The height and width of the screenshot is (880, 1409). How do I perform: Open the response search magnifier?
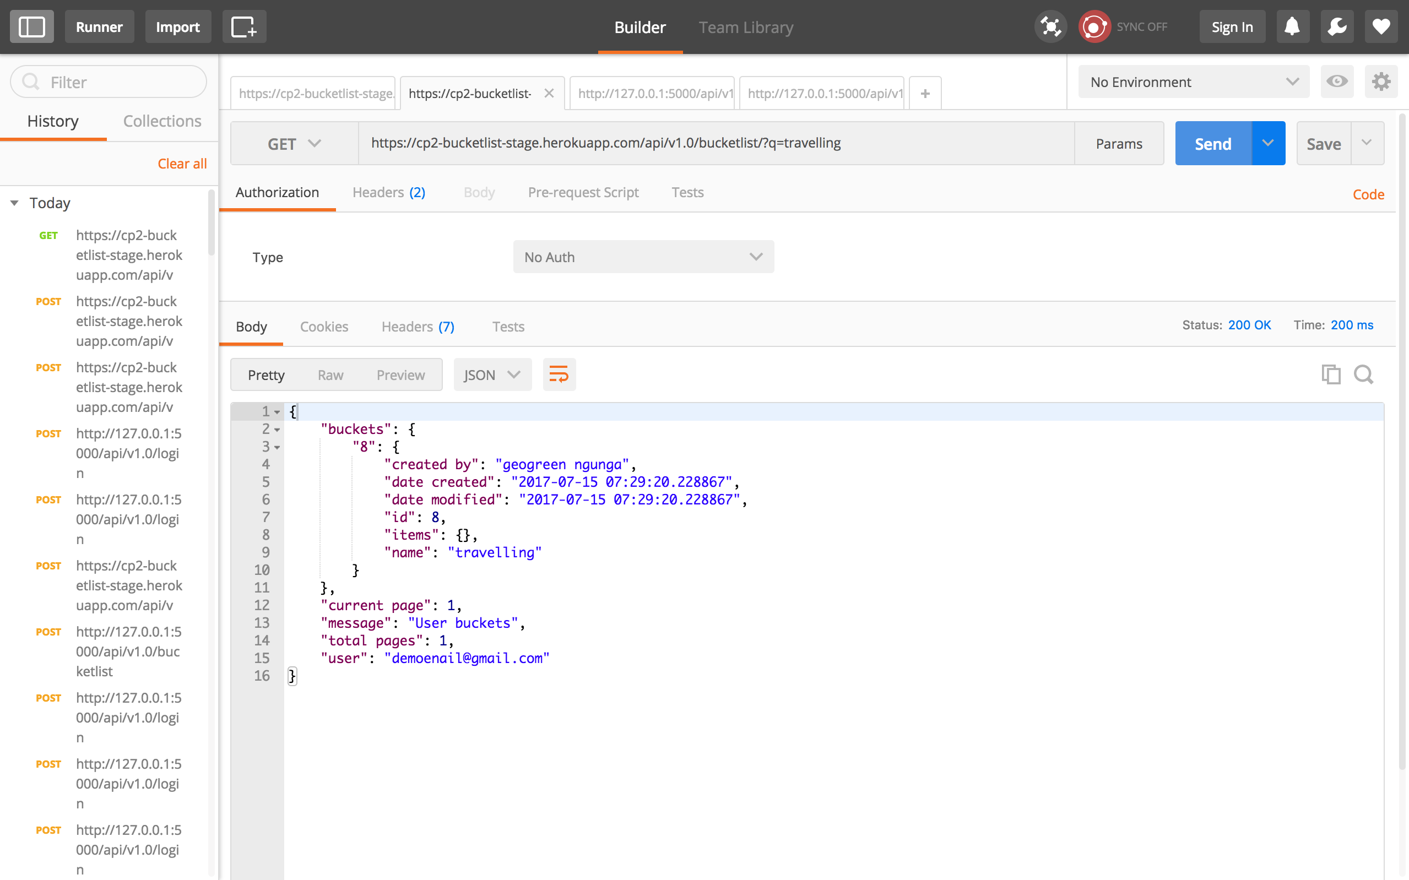click(x=1363, y=374)
